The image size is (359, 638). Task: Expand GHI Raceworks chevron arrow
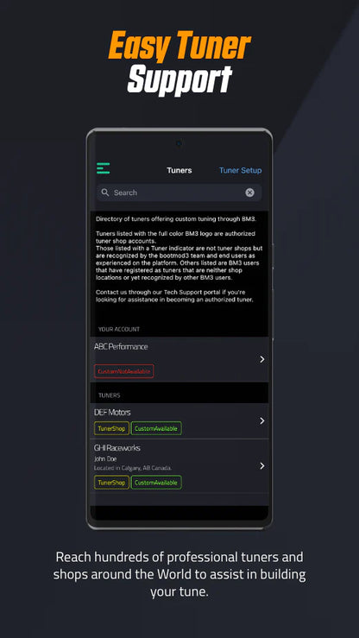(262, 465)
